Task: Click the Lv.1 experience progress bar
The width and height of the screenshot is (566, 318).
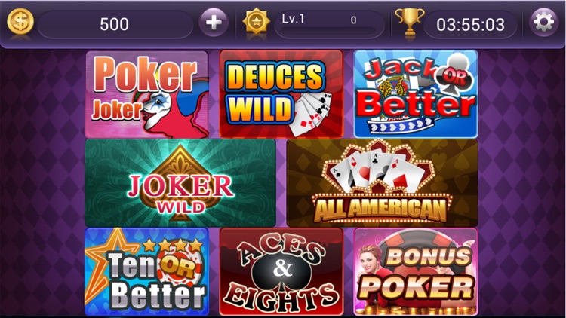Action: (x=329, y=24)
